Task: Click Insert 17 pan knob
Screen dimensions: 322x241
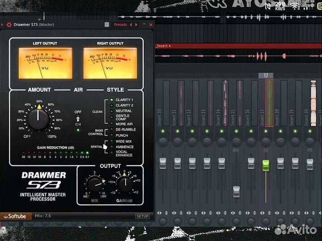Action: [x=266, y=142]
